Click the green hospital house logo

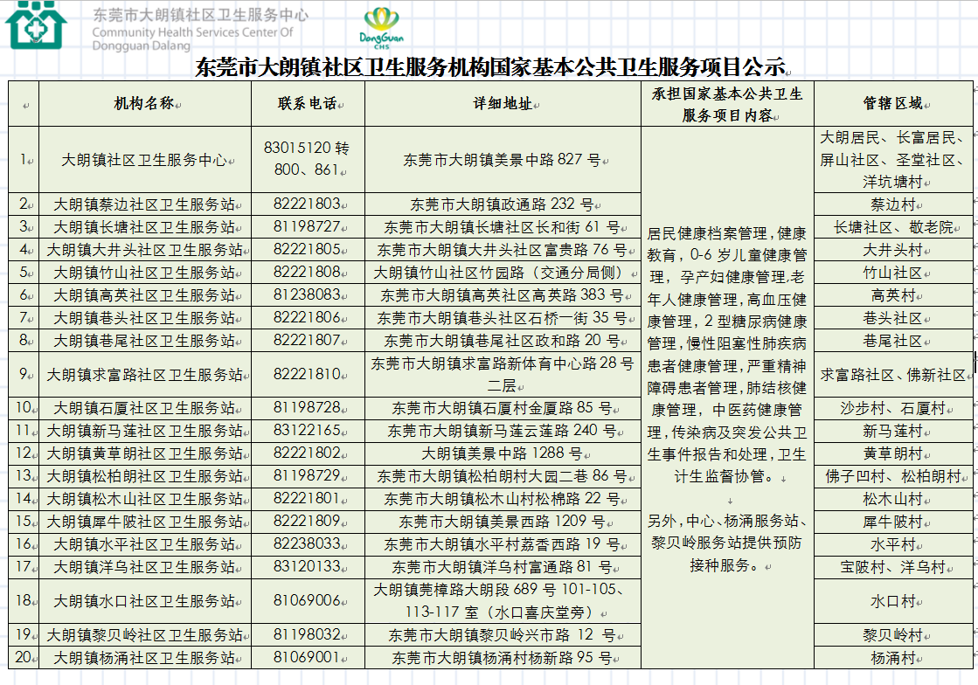coord(35,26)
